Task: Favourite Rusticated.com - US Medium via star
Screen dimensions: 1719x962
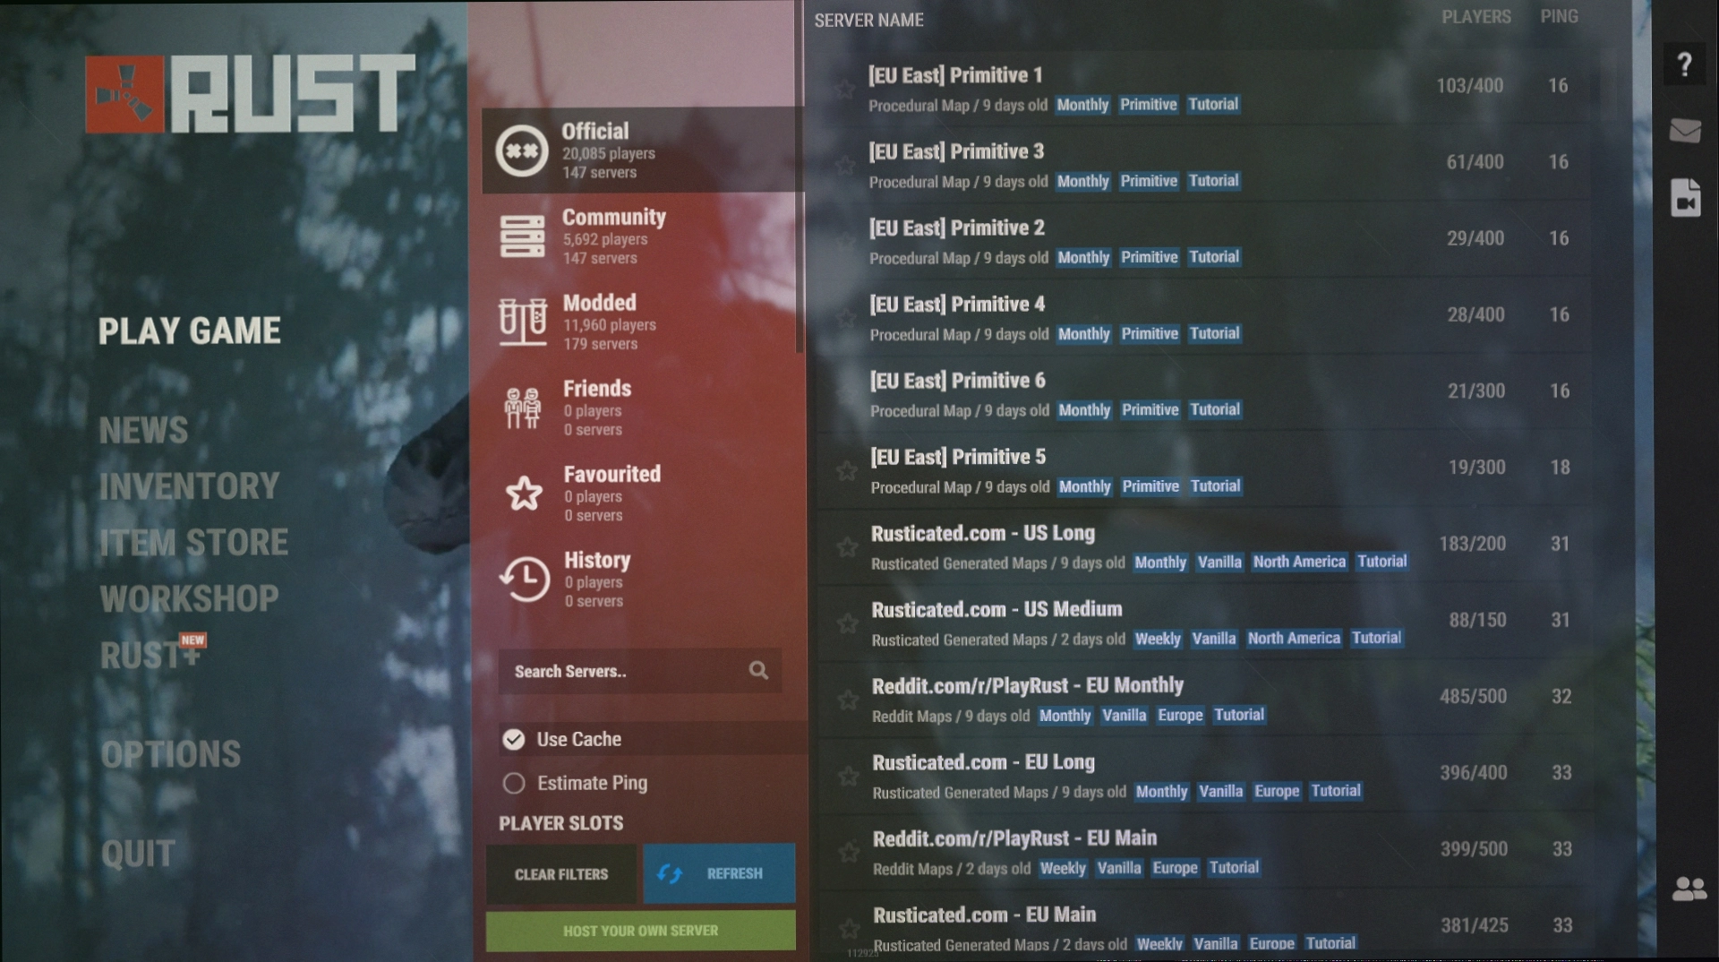Action: point(847,623)
